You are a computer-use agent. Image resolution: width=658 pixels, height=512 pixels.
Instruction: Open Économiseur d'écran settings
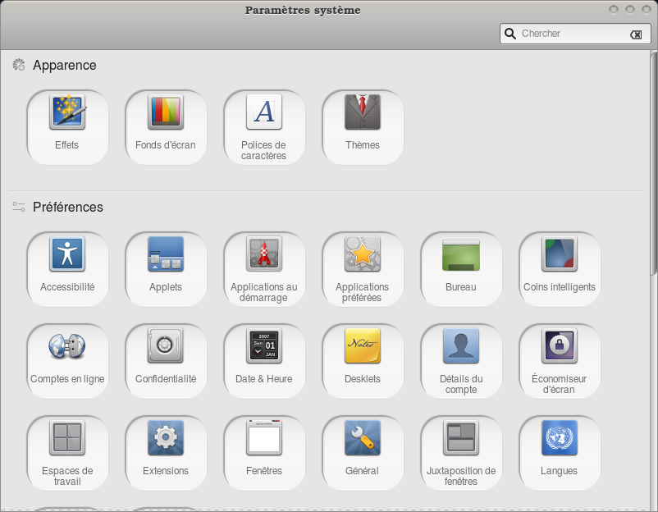coord(560,361)
